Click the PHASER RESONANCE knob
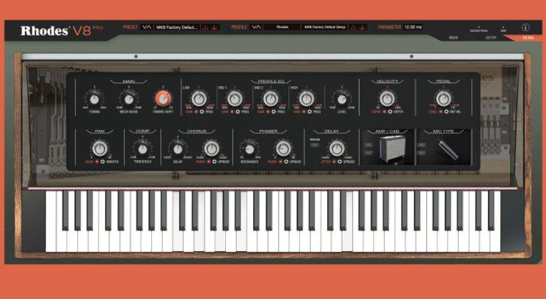Screen dimensions: 546x299 click(249, 149)
